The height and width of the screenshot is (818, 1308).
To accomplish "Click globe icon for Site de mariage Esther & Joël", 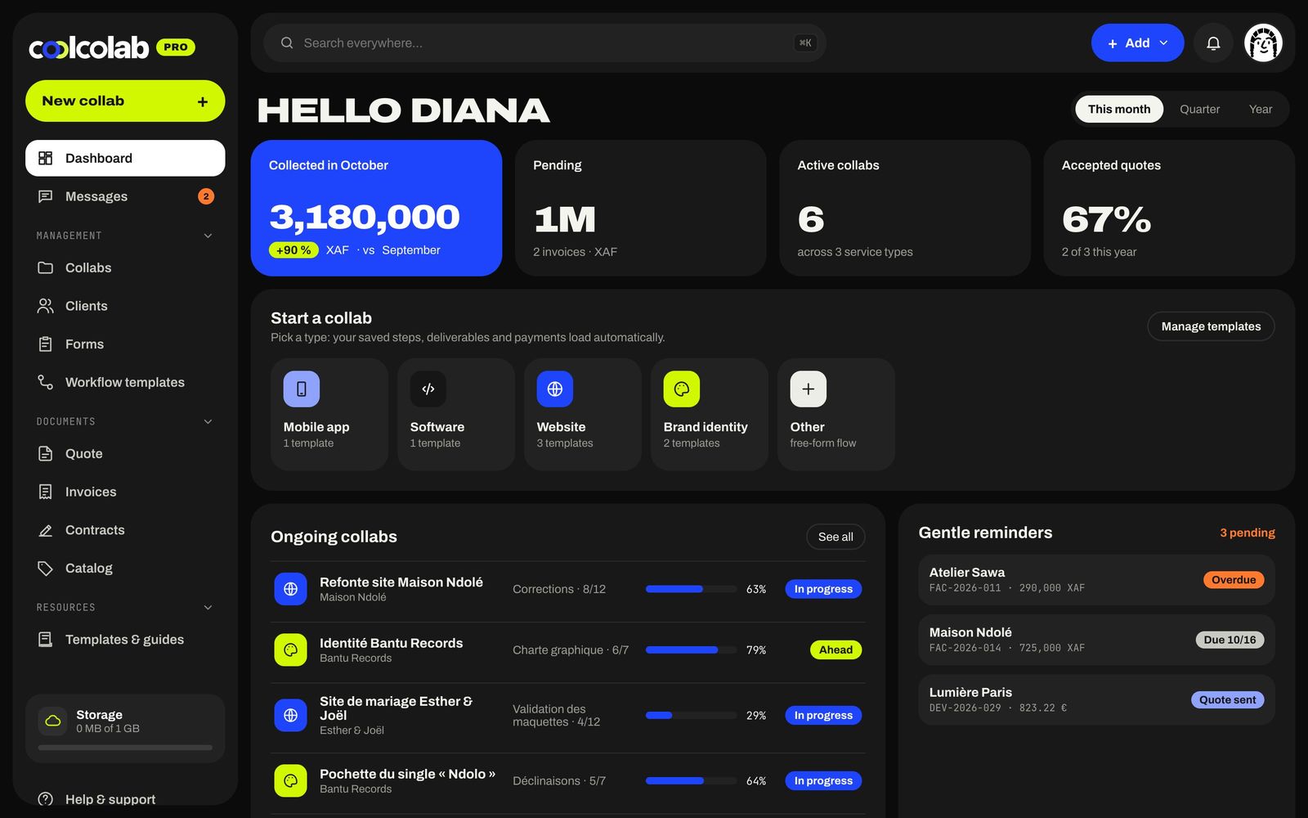I will [x=290, y=716].
